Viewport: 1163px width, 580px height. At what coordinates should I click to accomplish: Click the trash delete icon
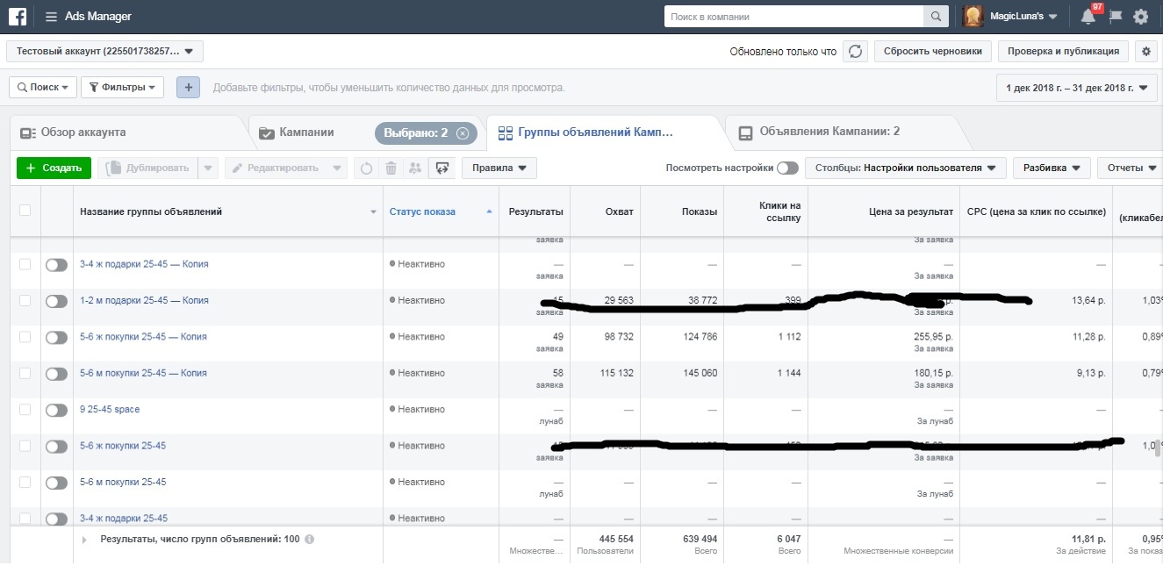391,168
